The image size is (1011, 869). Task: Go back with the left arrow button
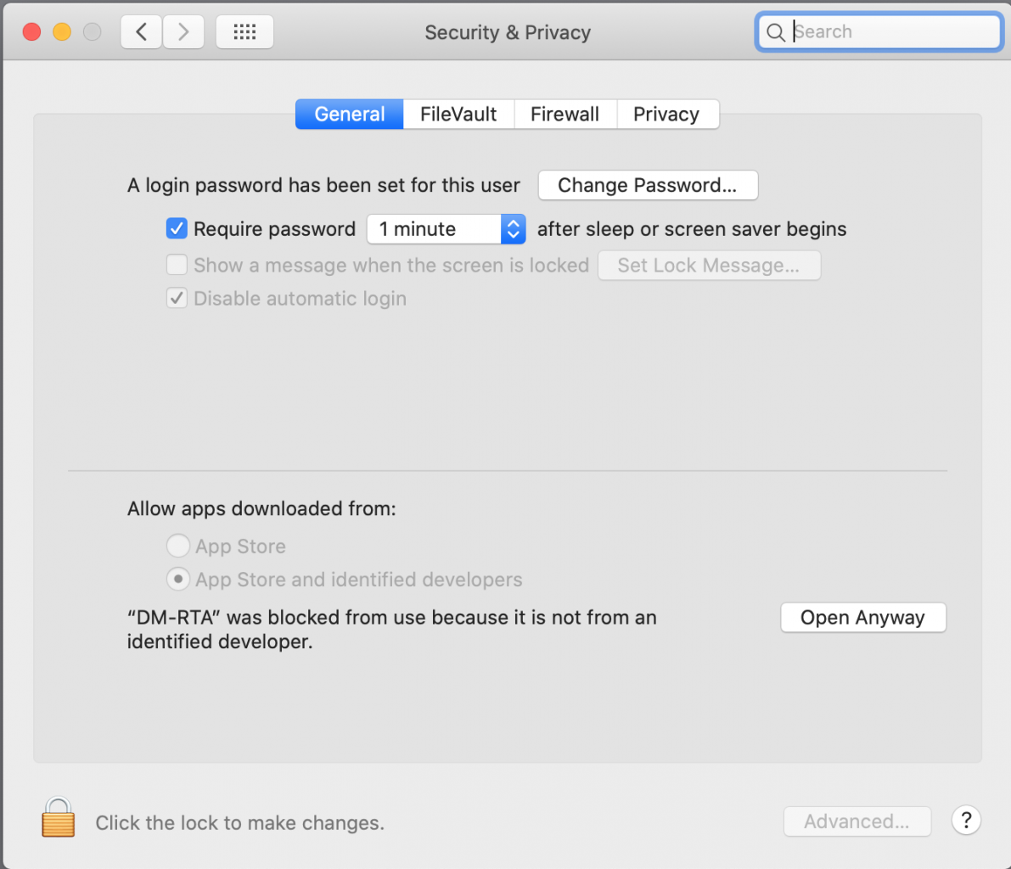(141, 31)
